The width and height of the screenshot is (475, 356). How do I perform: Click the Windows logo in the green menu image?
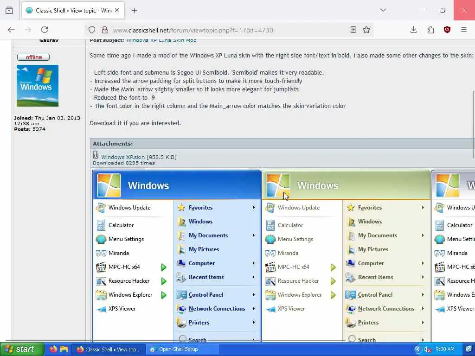click(278, 185)
